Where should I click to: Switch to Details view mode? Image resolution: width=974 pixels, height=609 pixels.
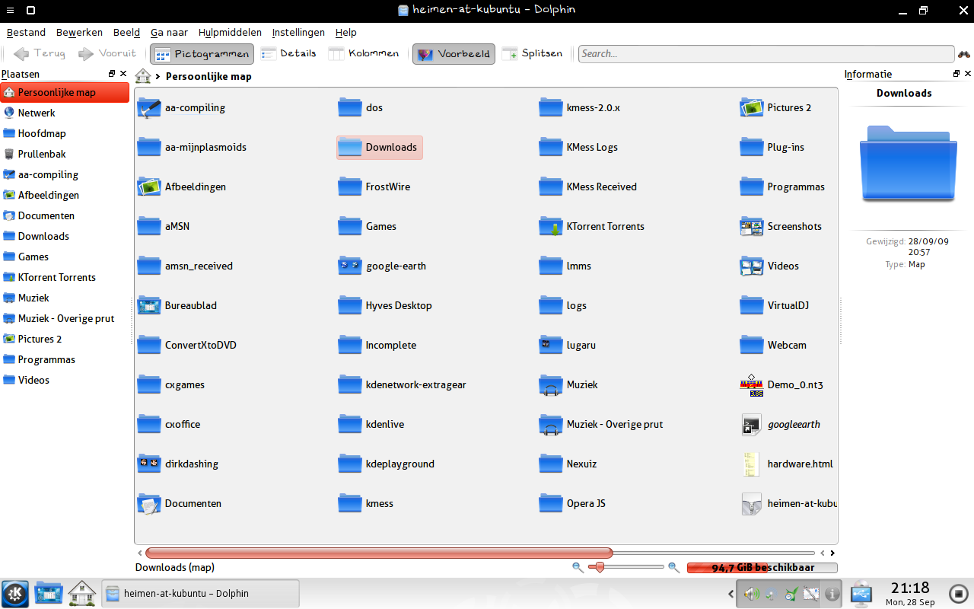(x=288, y=53)
